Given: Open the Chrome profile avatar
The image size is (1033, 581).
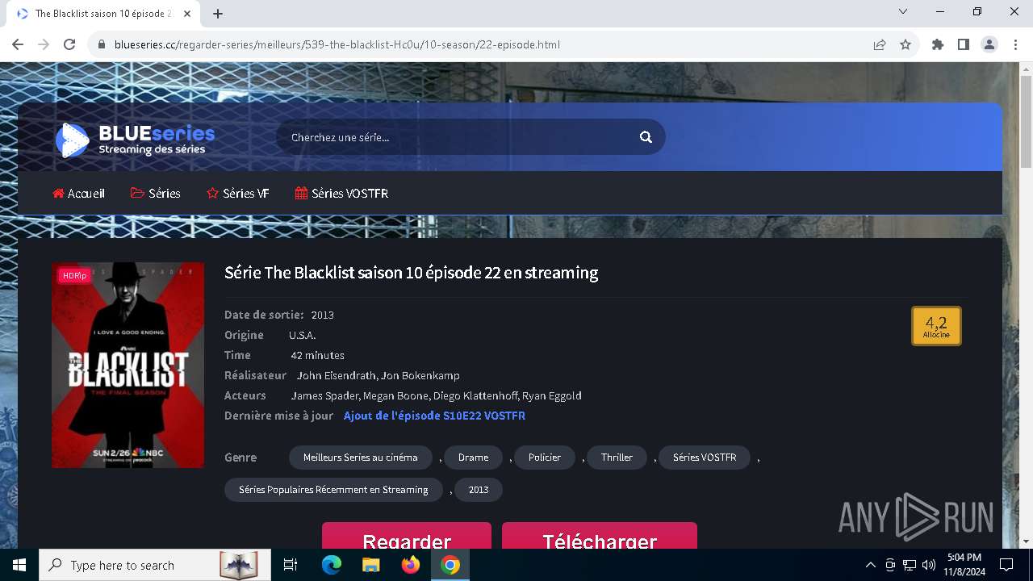Looking at the screenshot, I should pyautogui.click(x=989, y=44).
